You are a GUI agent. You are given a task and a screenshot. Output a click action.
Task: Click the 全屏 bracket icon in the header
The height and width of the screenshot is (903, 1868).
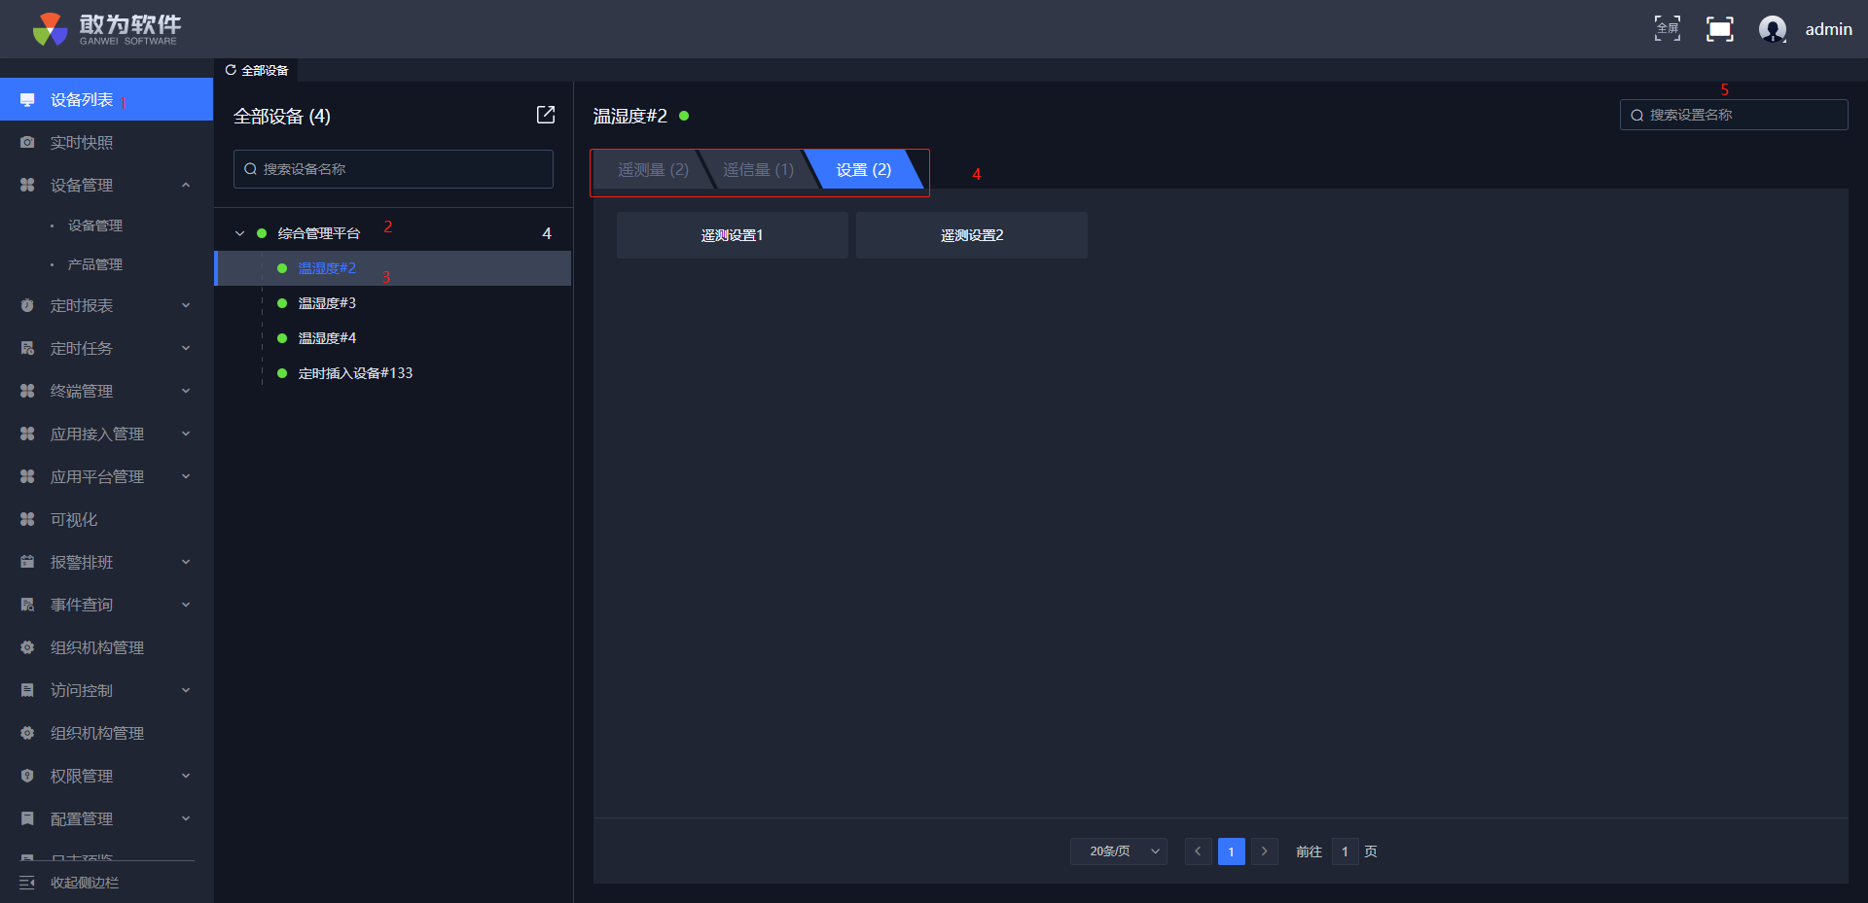[1668, 29]
